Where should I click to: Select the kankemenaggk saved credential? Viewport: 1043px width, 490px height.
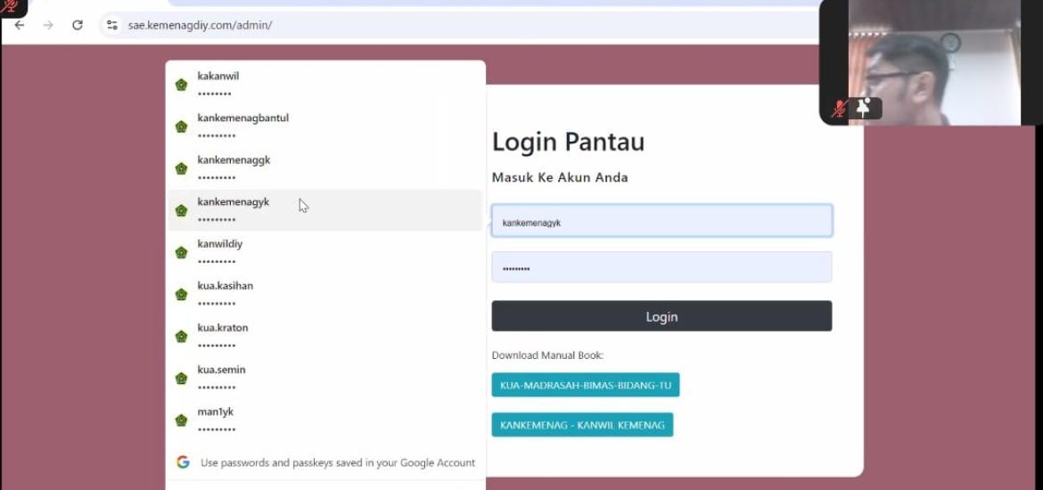click(325, 168)
